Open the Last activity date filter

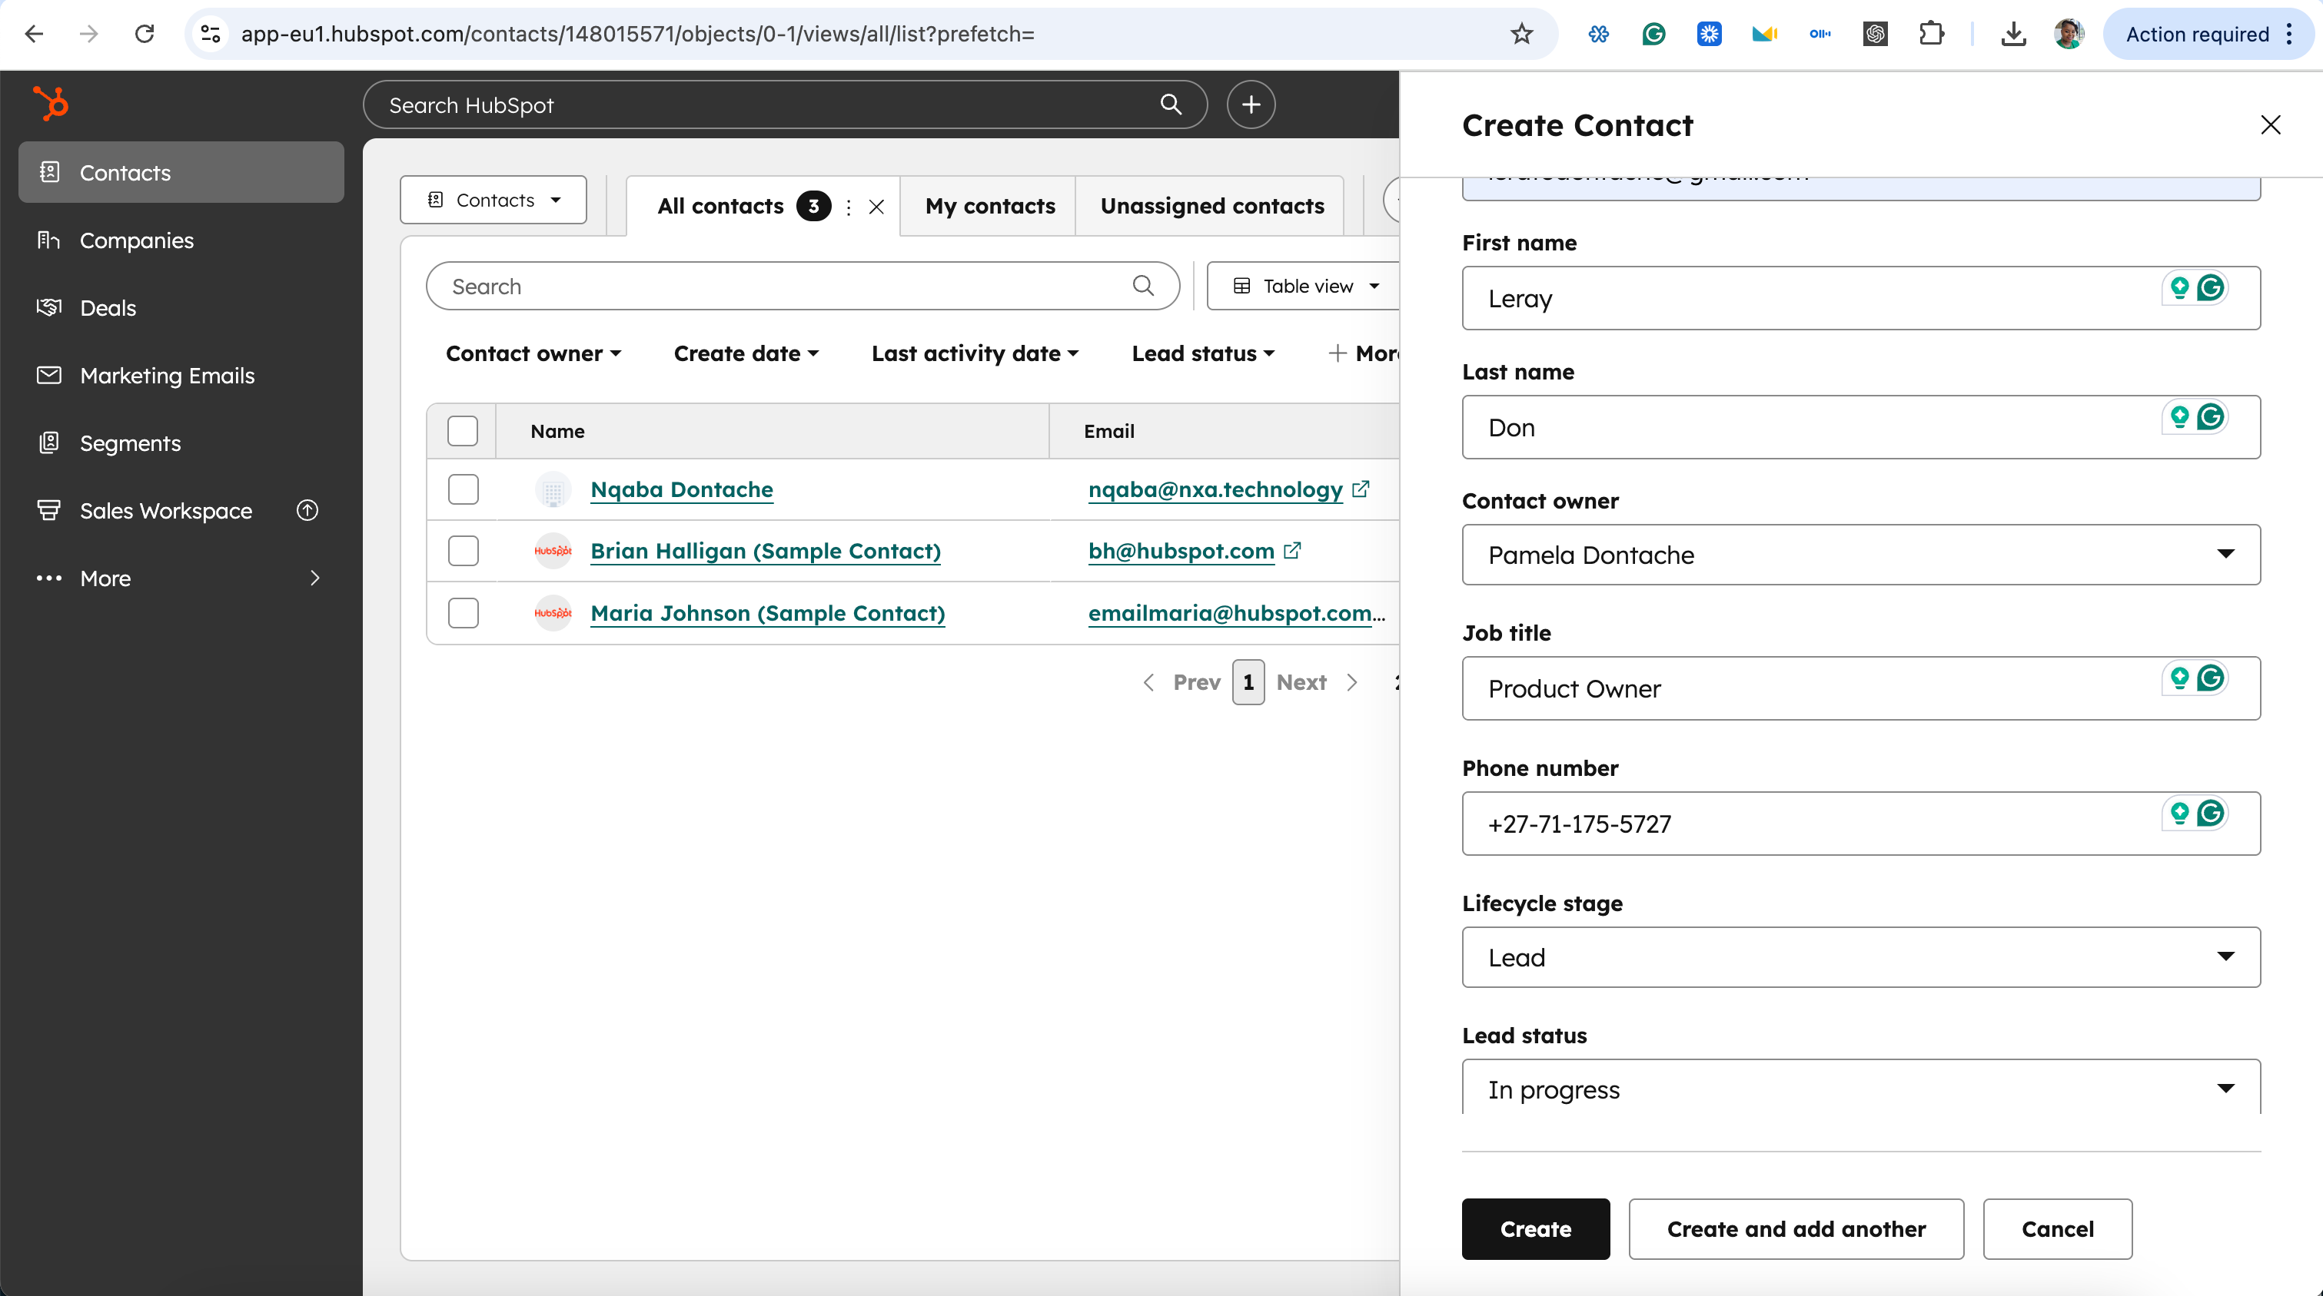975,353
